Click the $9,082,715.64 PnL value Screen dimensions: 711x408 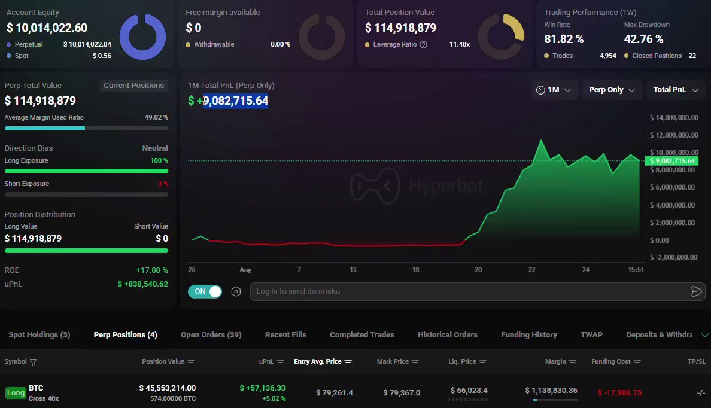228,101
